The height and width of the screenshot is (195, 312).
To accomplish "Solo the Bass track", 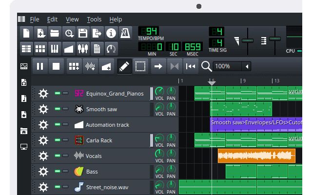I will tap(65, 171).
